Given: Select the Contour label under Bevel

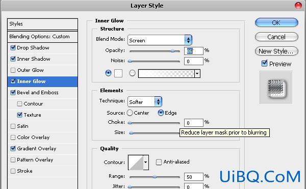Looking at the screenshot, I should click(x=33, y=103).
